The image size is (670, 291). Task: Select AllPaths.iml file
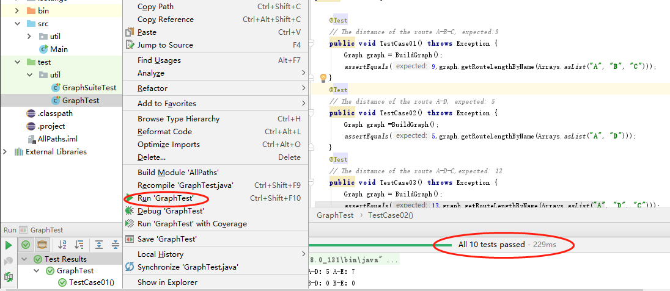(57, 138)
